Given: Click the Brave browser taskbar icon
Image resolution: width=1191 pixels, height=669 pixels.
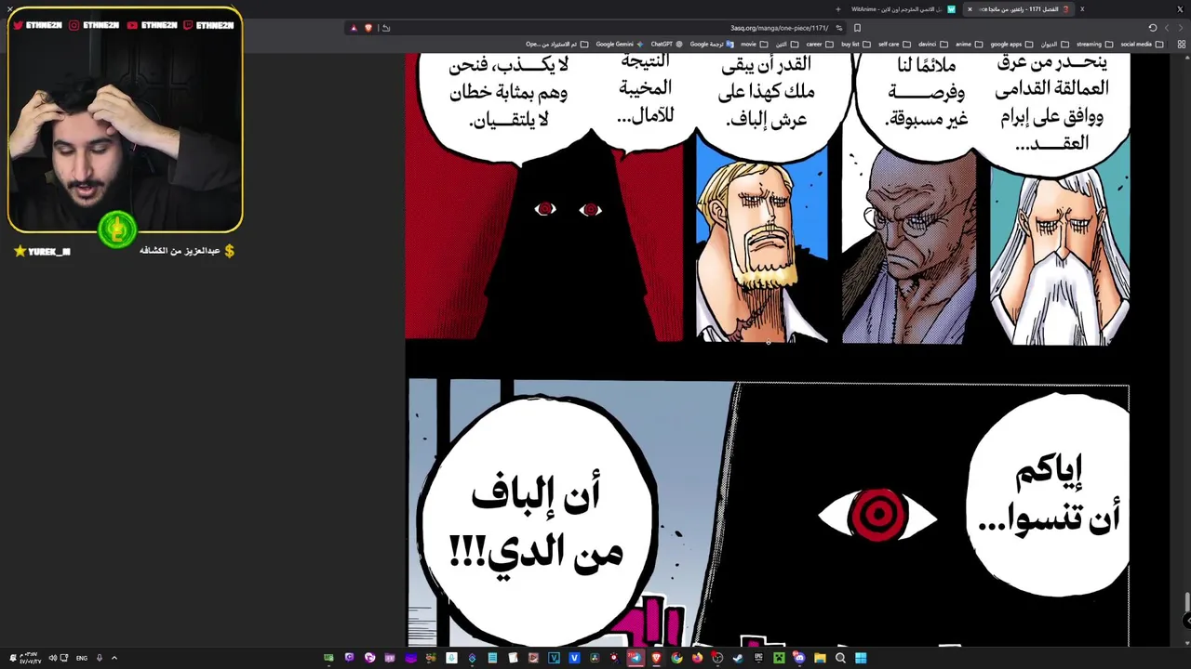Looking at the screenshot, I should tap(657, 658).
